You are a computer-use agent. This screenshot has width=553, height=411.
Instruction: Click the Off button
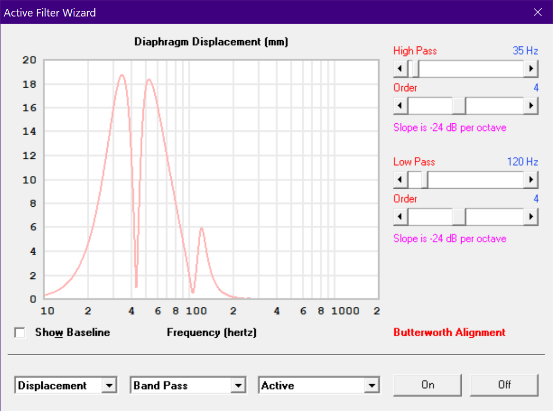point(505,385)
